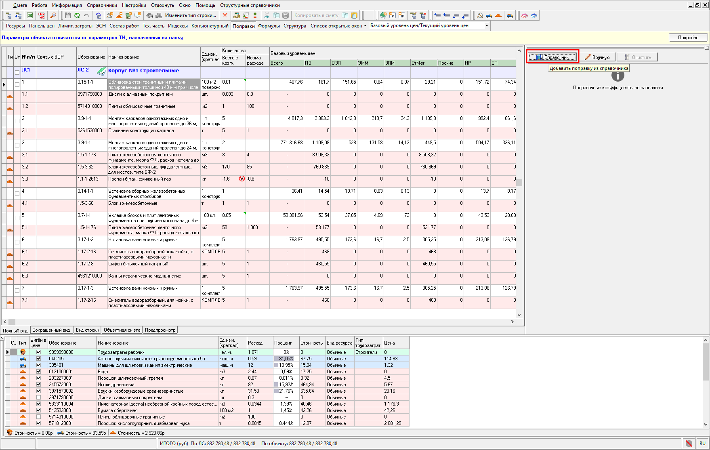Toggle checkbox in estimate row 3.14-1-1
This screenshot has width=710, height=450.
click(x=17, y=194)
